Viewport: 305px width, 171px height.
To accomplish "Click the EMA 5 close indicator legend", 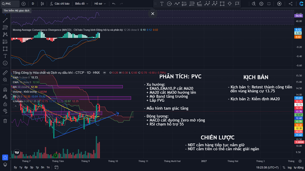I will pos(25,78).
